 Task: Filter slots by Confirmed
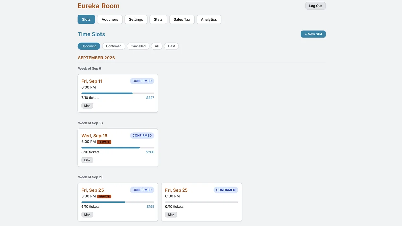point(114,46)
